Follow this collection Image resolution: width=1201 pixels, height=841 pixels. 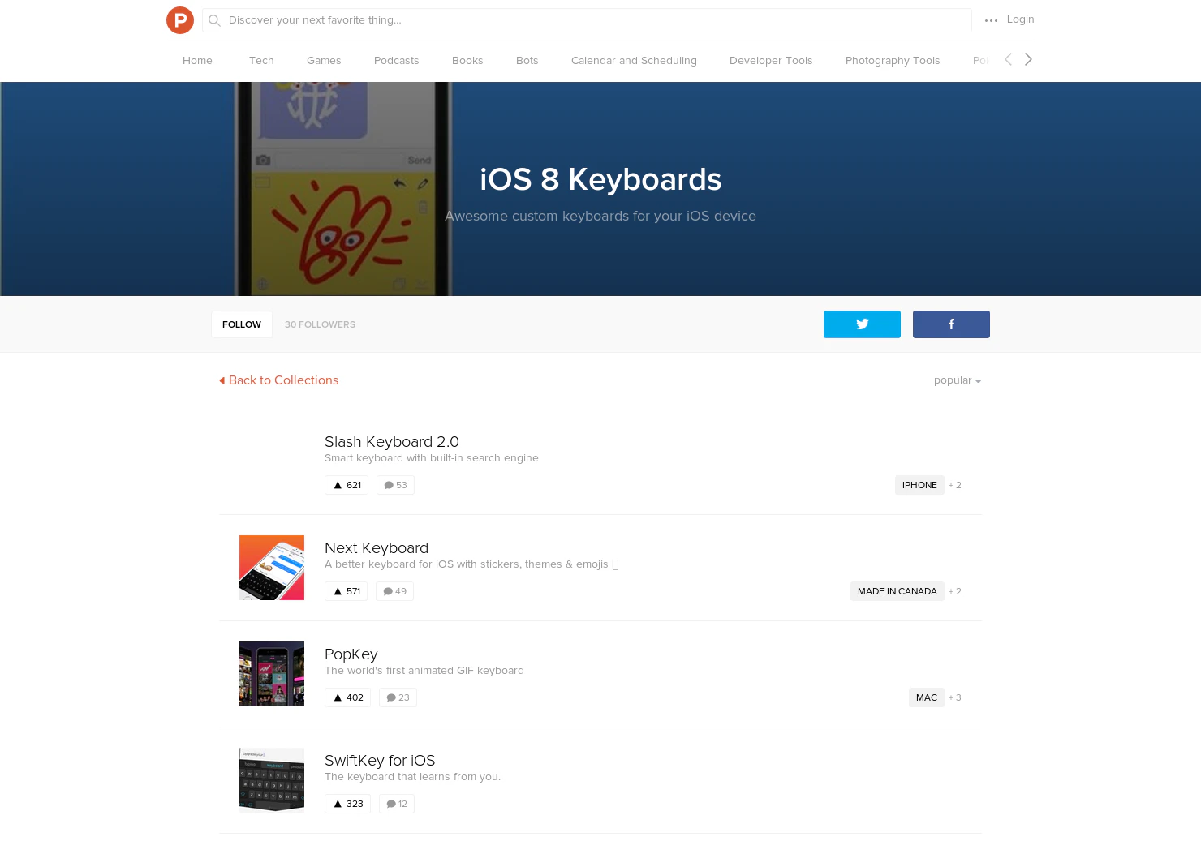pos(242,324)
